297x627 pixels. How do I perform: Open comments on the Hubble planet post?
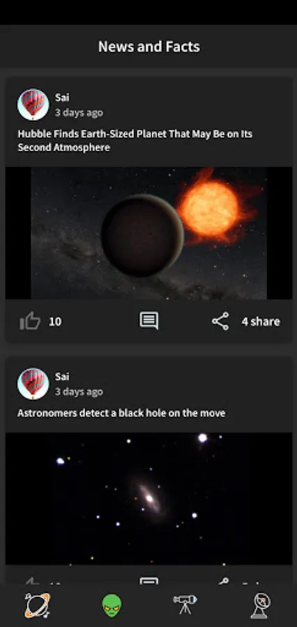[149, 321]
